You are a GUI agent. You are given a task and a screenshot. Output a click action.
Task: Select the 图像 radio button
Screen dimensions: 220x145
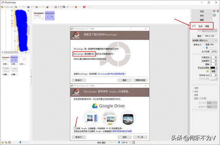193,95
